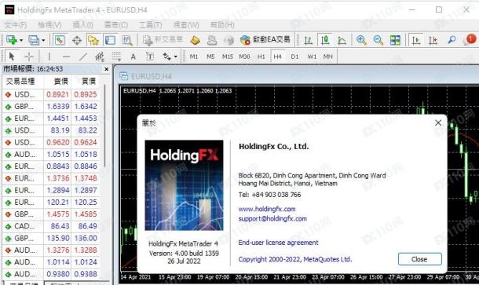Image resolution: width=479 pixels, height=285 pixels.
Task: Select the trendline drawing tool
Action: click(83, 57)
